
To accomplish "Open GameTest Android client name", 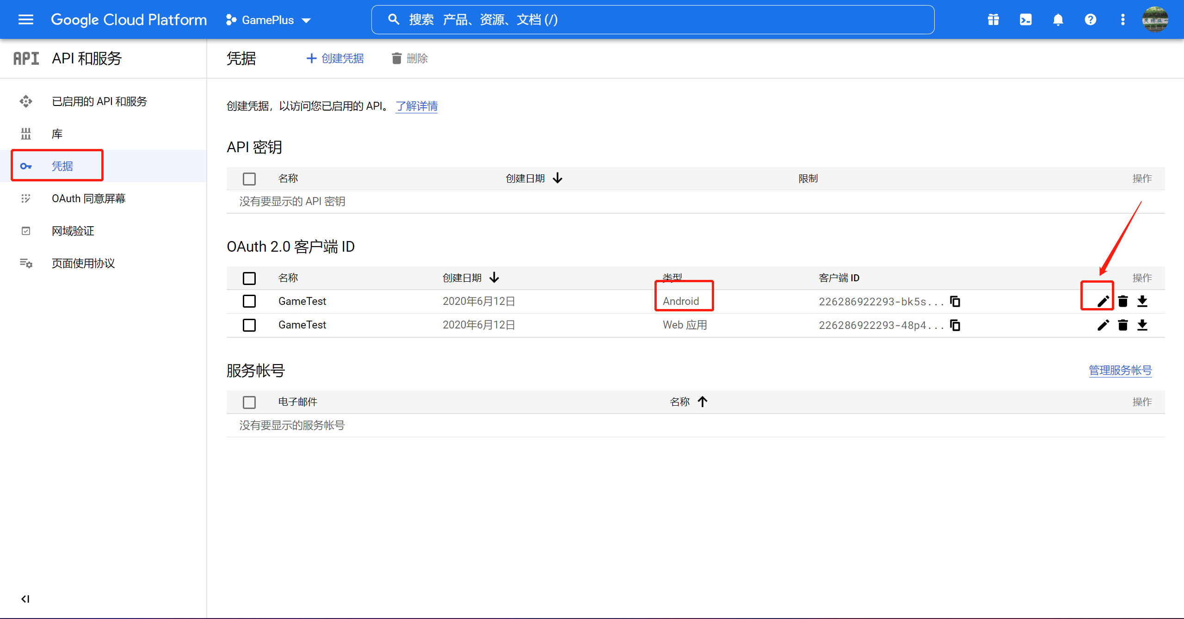I will click(x=302, y=301).
